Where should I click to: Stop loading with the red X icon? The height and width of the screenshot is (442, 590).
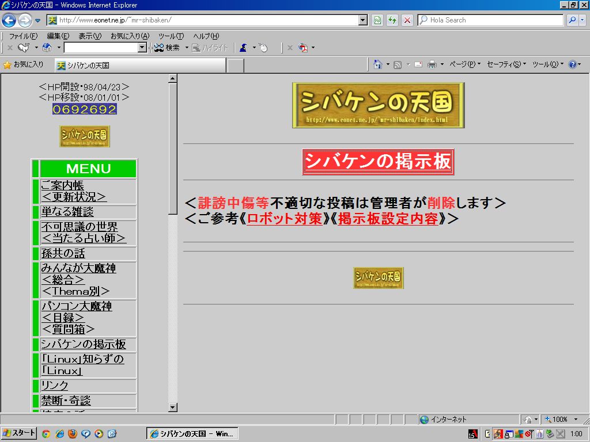407,20
